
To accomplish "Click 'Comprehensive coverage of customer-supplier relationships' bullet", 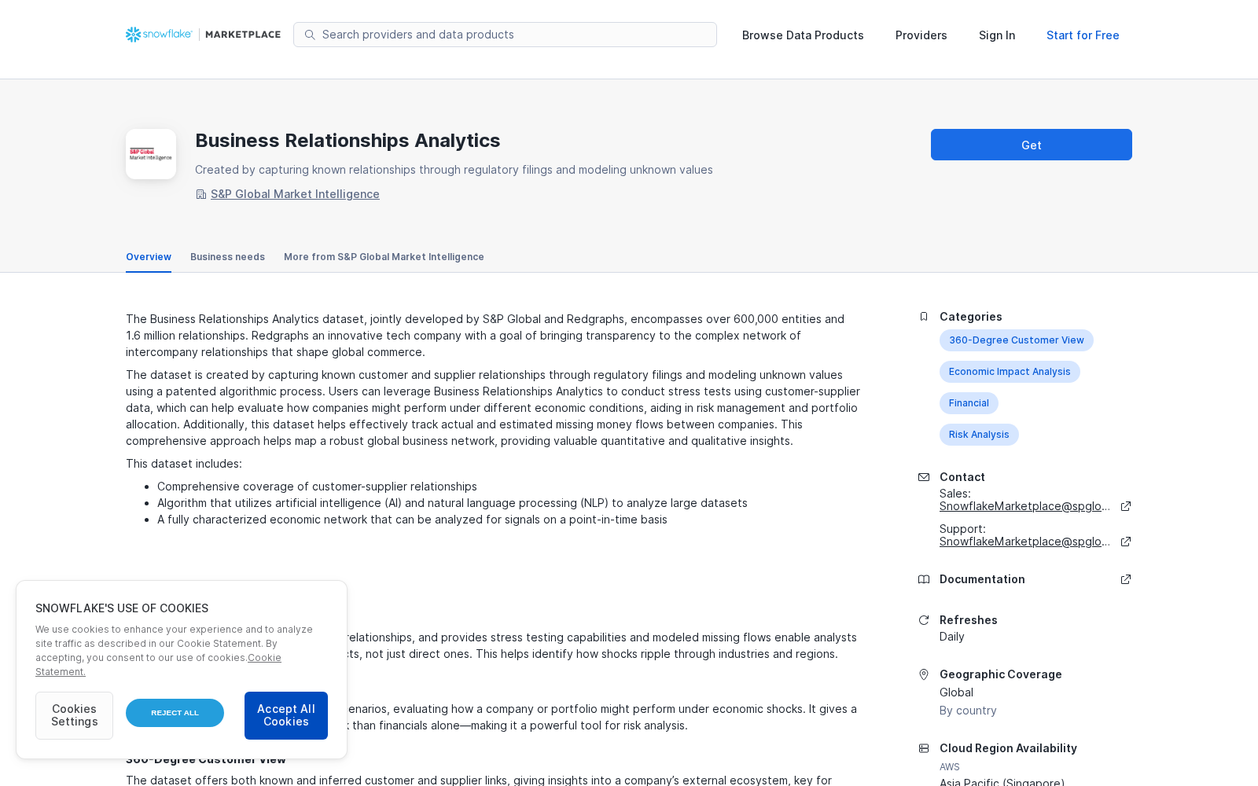I will pos(317,487).
